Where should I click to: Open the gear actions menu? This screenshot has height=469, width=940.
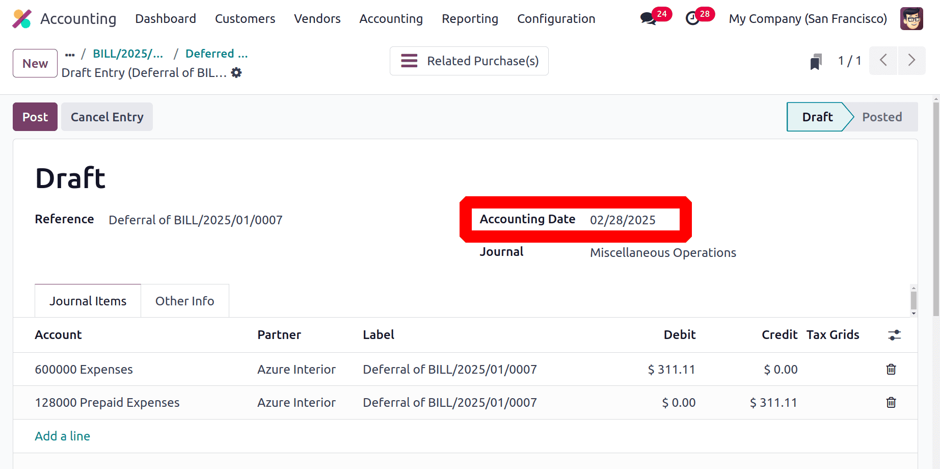click(x=236, y=73)
